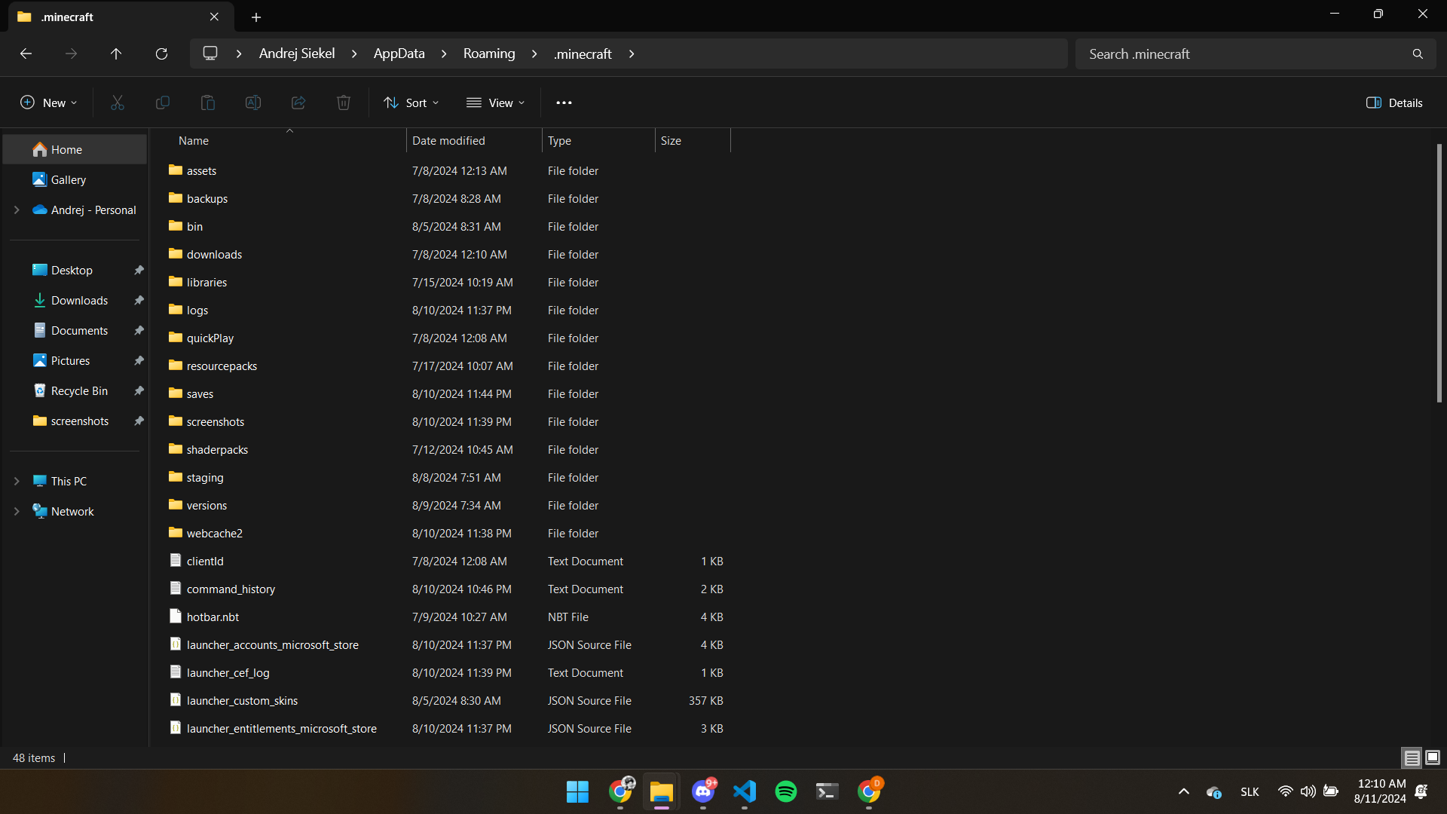Select the command_history file
The width and height of the screenshot is (1447, 814).
(445, 589)
